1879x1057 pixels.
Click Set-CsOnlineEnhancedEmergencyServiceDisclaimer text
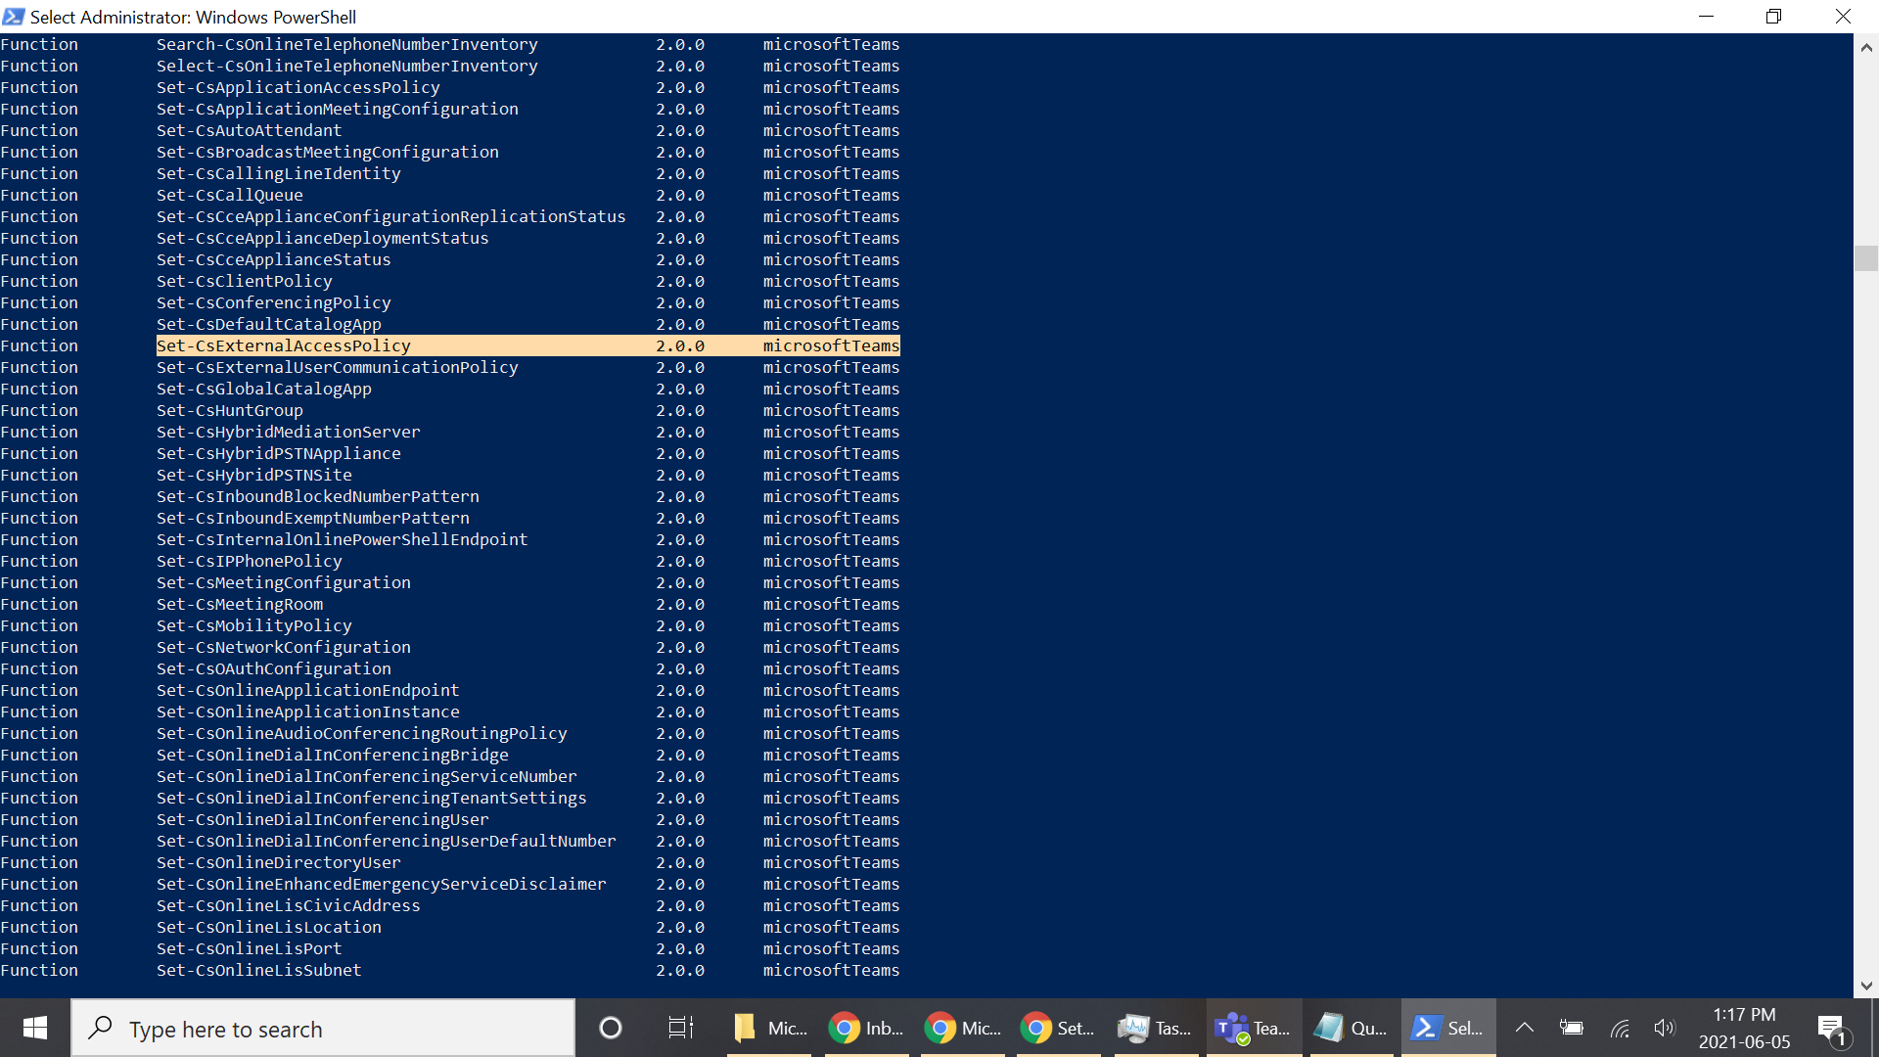coord(382,884)
